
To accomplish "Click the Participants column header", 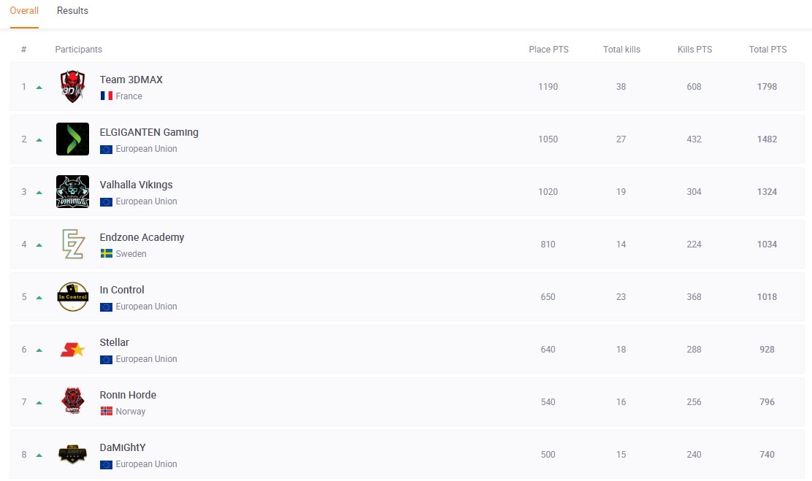I will pos(79,50).
